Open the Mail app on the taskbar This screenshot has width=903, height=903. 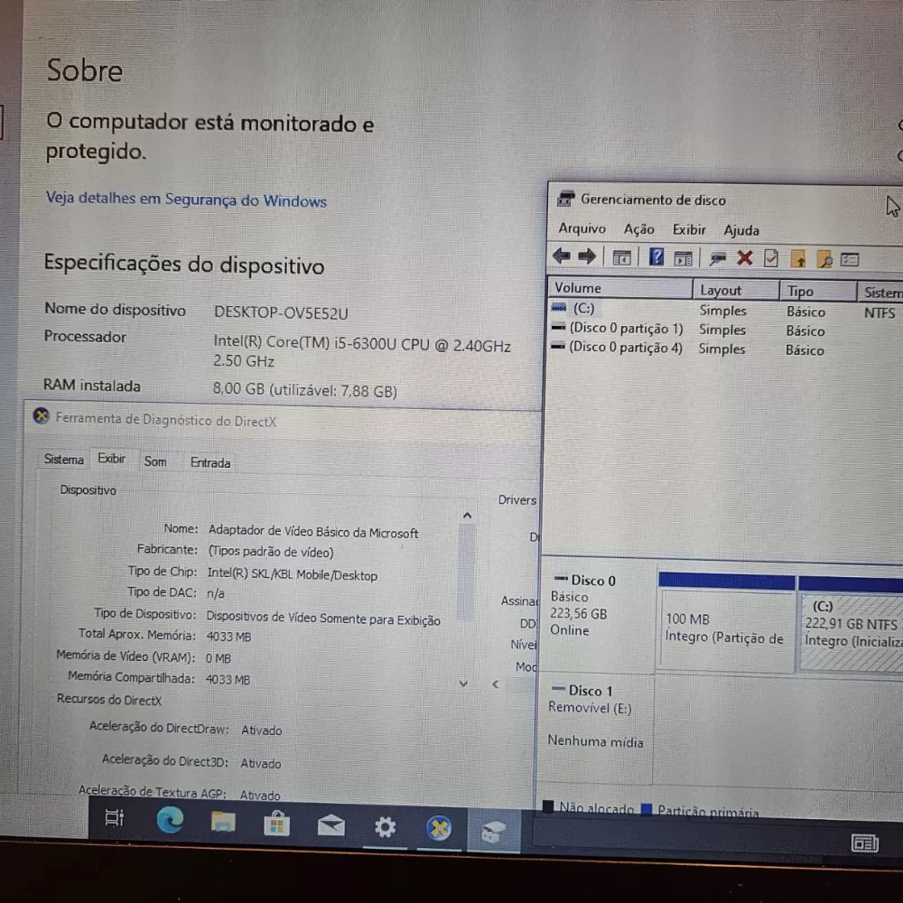click(331, 826)
